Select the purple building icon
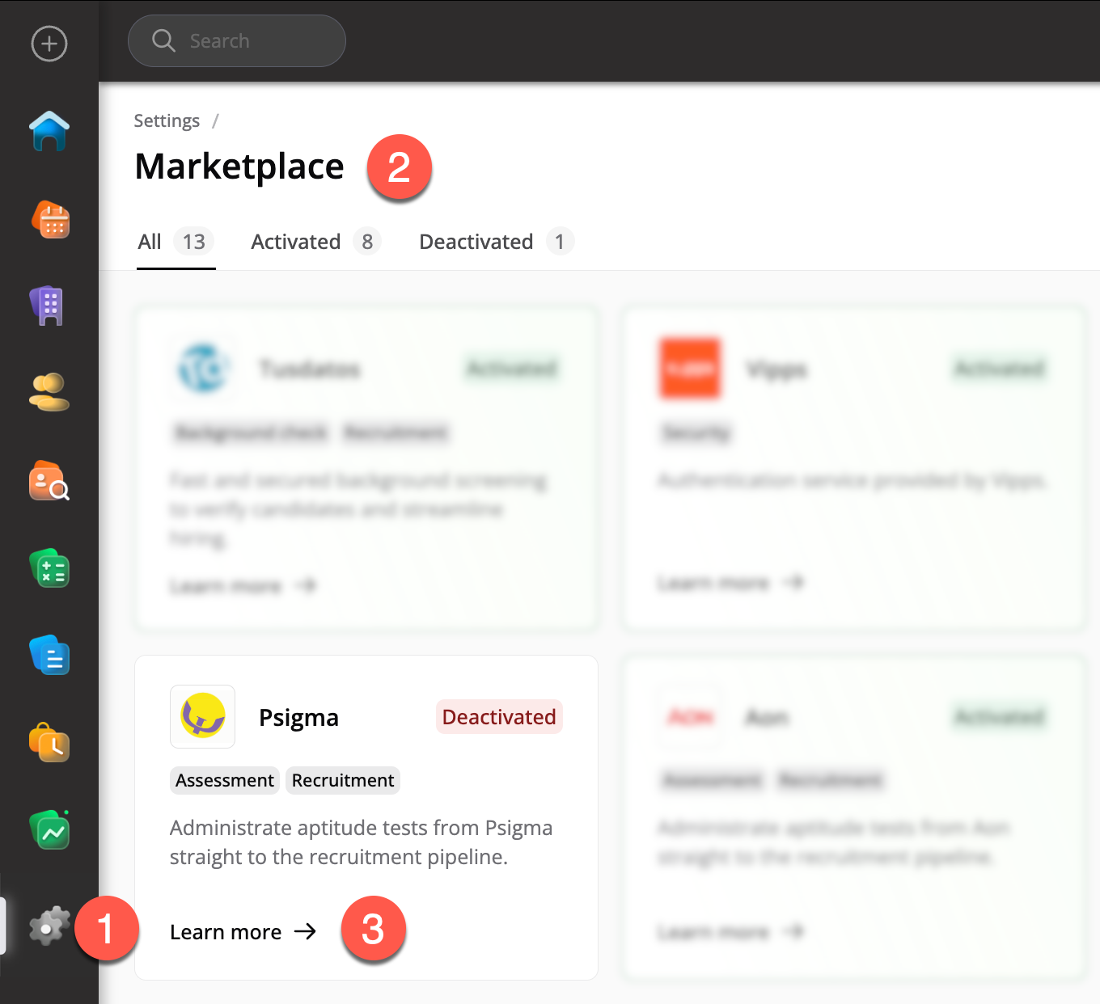Screen dimensions: 1100x1004 [48, 306]
